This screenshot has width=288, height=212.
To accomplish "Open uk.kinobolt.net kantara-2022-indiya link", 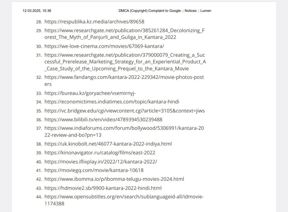I will [108, 144].
